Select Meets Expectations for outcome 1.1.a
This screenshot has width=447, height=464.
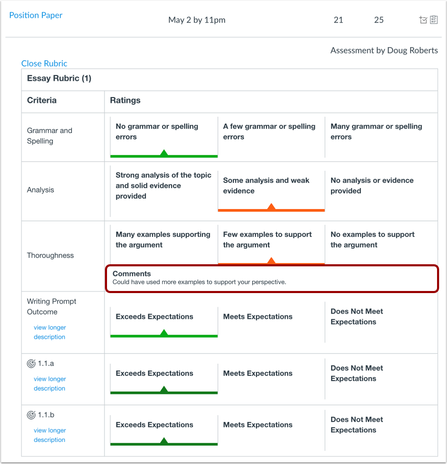[271, 379]
